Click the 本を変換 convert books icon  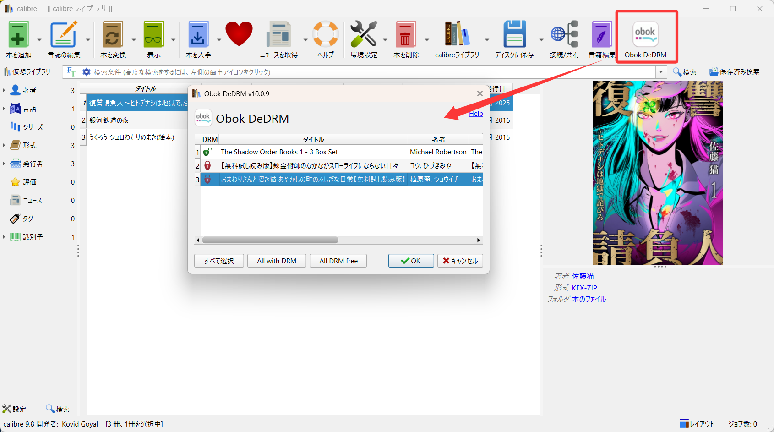(113, 34)
